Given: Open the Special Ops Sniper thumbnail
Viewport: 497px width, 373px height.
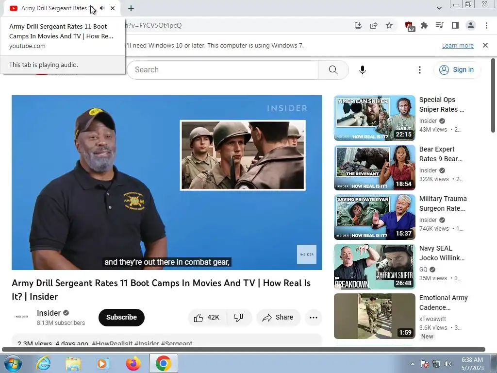Looking at the screenshot, I should click(374, 118).
